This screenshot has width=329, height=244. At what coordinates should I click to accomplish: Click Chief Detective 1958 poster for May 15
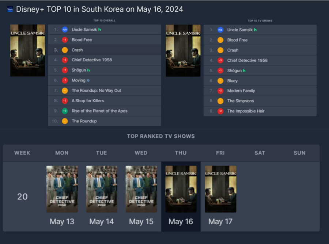[141, 189]
